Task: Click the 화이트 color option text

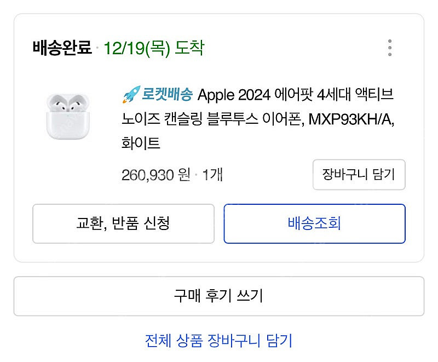Action: click(141, 143)
